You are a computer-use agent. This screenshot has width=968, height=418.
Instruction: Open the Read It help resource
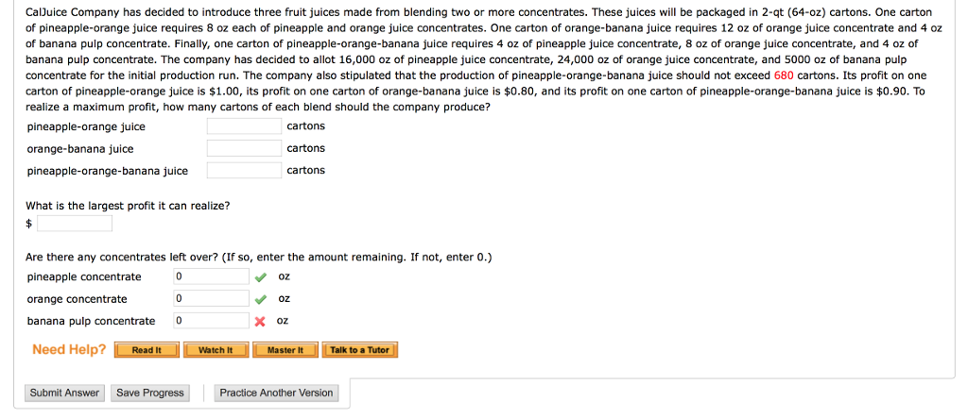tap(147, 350)
